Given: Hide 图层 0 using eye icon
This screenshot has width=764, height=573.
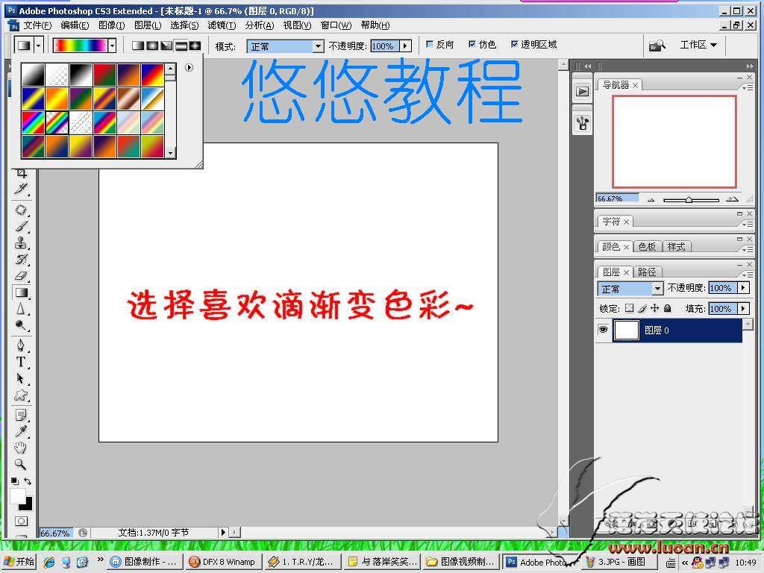Looking at the screenshot, I should [x=603, y=330].
